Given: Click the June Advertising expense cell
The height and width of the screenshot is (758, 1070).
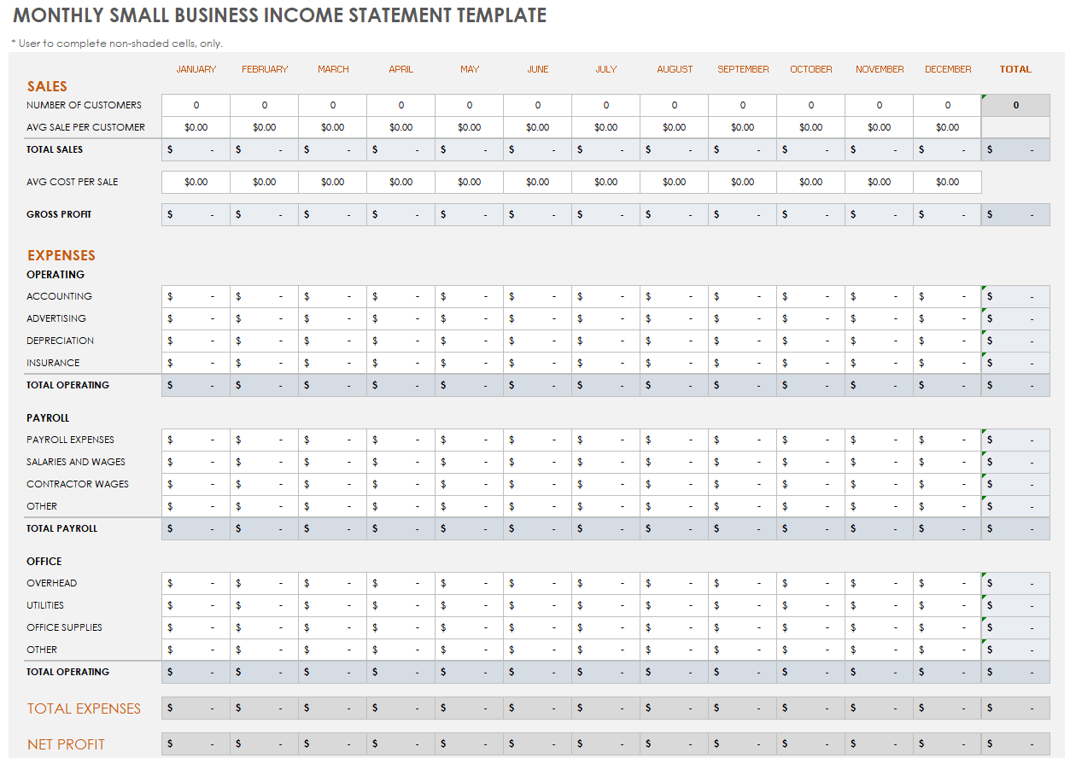Looking at the screenshot, I should click(537, 318).
